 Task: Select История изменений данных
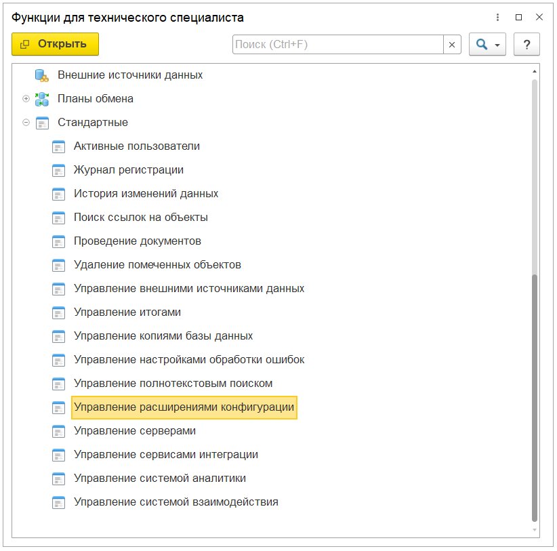tap(146, 194)
